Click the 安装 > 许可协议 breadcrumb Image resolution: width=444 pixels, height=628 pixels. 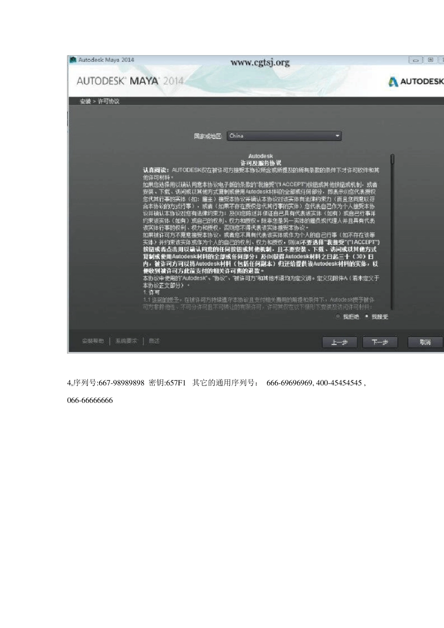point(100,101)
